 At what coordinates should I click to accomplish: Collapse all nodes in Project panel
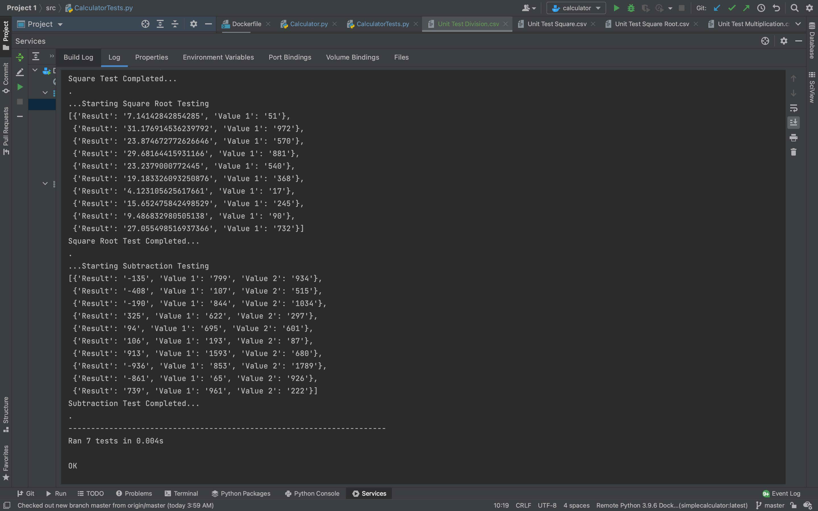coord(175,24)
